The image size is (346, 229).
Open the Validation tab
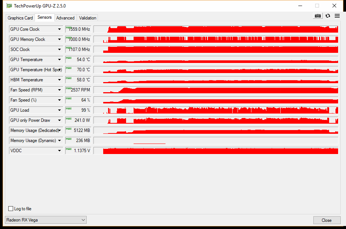tap(87, 18)
